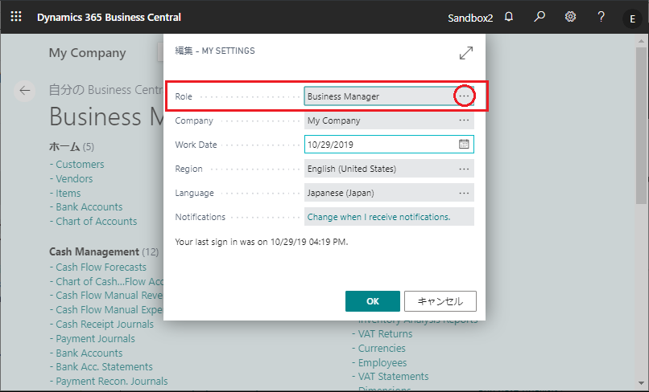Open the Customers link

point(80,164)
